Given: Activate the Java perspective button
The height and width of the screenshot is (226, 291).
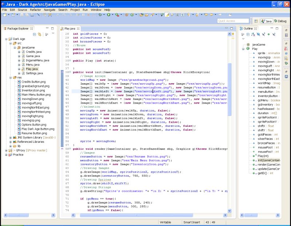Looking at the screenshot, I should 267,21.
